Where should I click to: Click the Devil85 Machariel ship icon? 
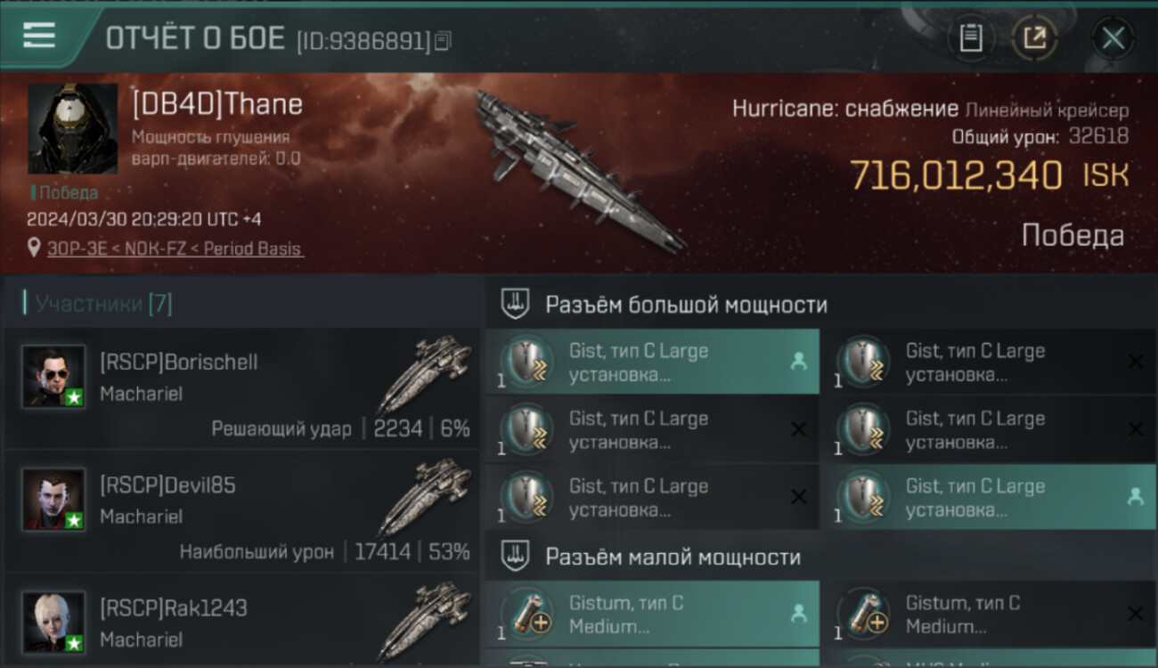pos(424,497)
